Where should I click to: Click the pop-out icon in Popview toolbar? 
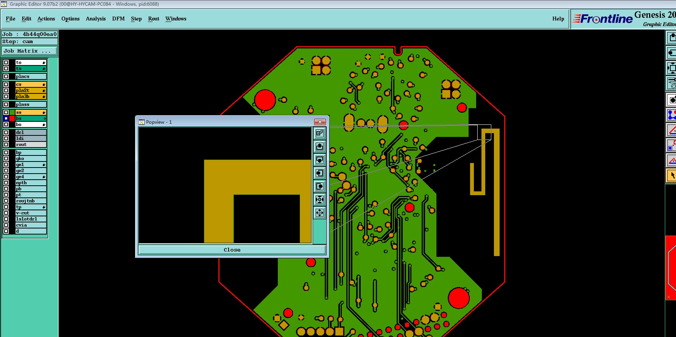[320, 133]
